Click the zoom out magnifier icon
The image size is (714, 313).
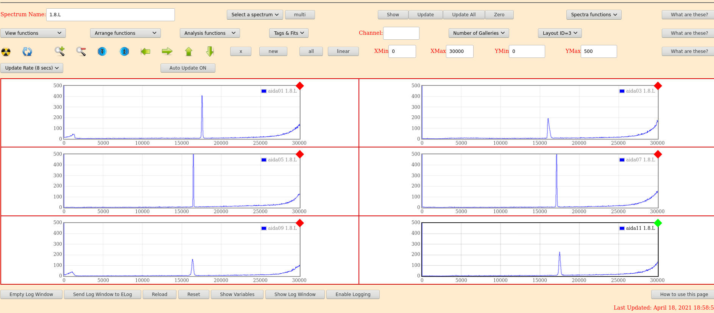click(81, 51)
